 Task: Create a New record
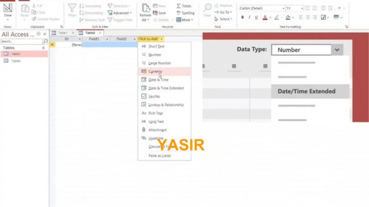click(x=159, y=6)
